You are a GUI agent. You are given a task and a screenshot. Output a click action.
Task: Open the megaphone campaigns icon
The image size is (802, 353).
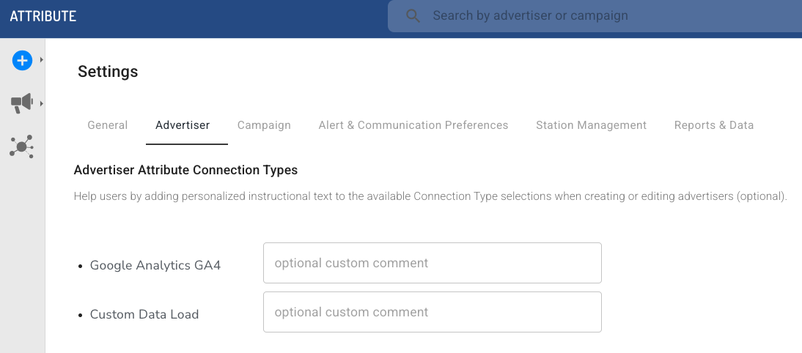[21, 103]
